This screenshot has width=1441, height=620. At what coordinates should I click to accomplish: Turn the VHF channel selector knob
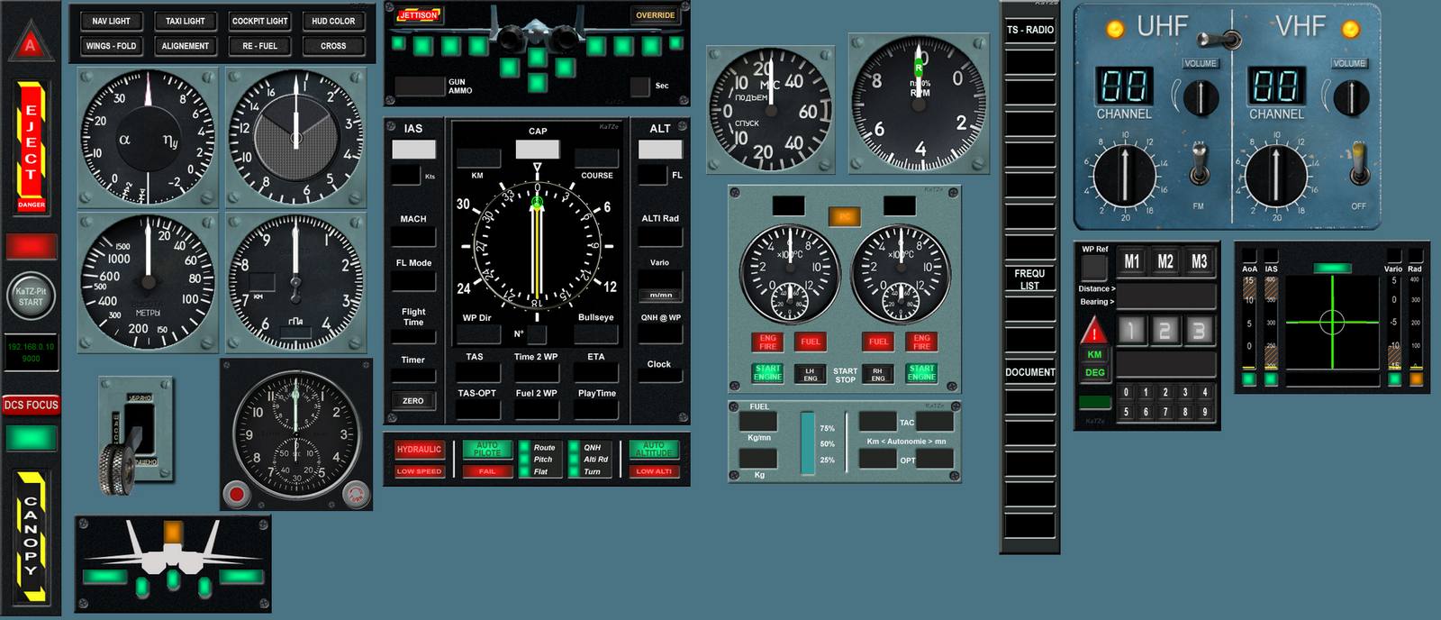coord(1276,175)
